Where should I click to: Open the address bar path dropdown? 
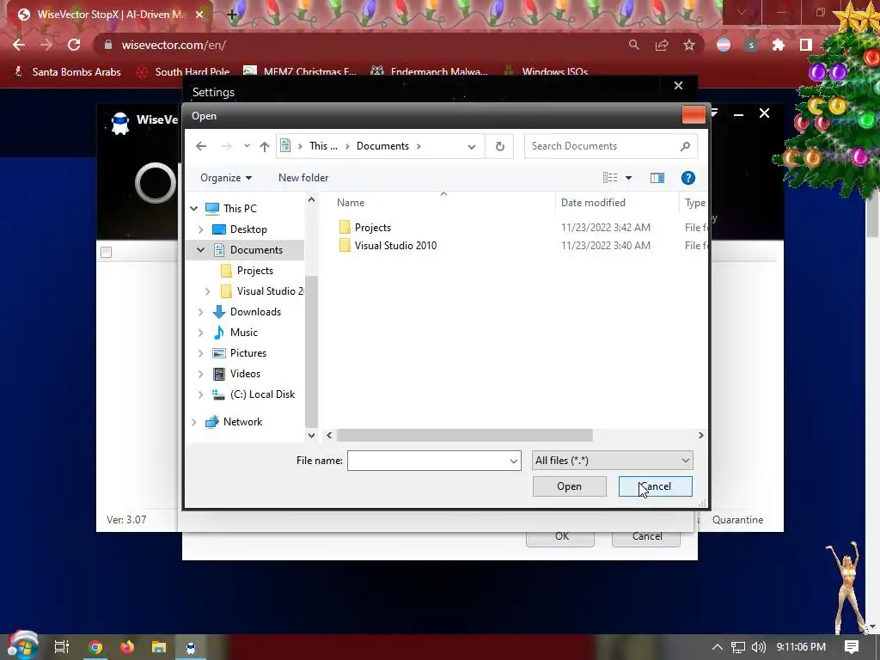[472, 146]
